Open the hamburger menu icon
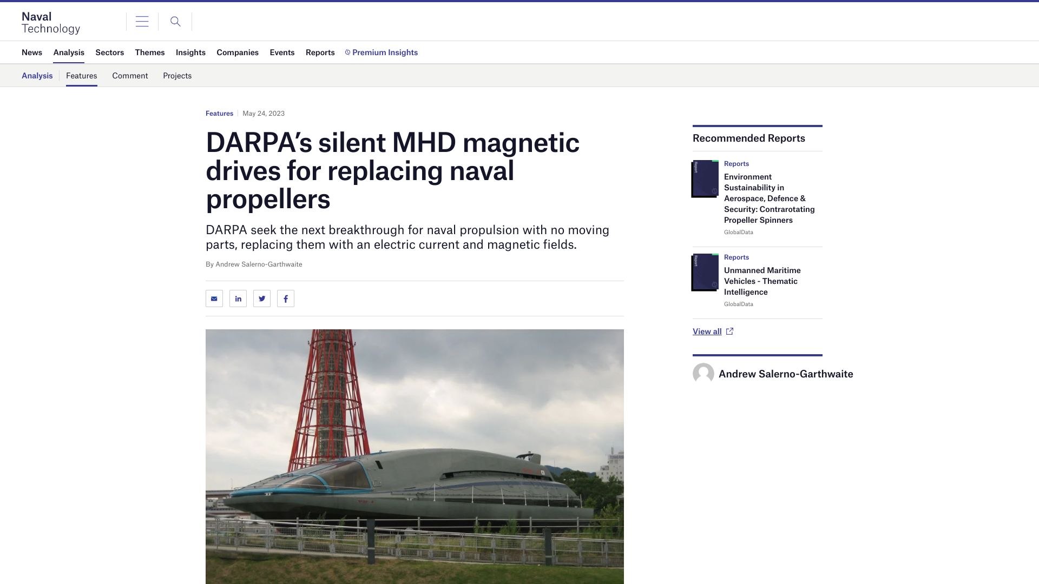 tap(142, 22)
